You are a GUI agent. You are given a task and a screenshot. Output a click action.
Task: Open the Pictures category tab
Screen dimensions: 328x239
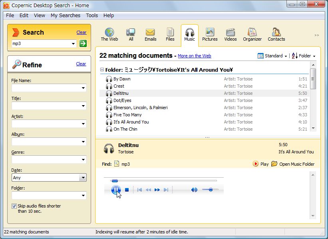210,35
